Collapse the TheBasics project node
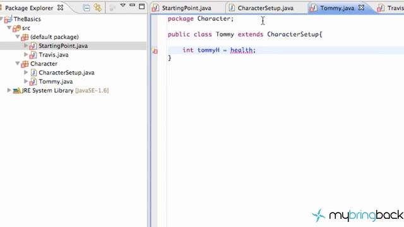 pyautogui.click(x=1, y=19)
